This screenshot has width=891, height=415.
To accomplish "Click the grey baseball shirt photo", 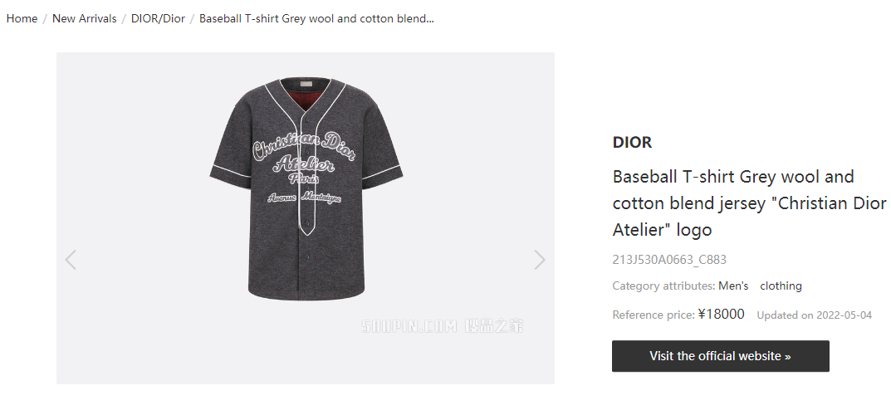I will [x=306, y=189].
